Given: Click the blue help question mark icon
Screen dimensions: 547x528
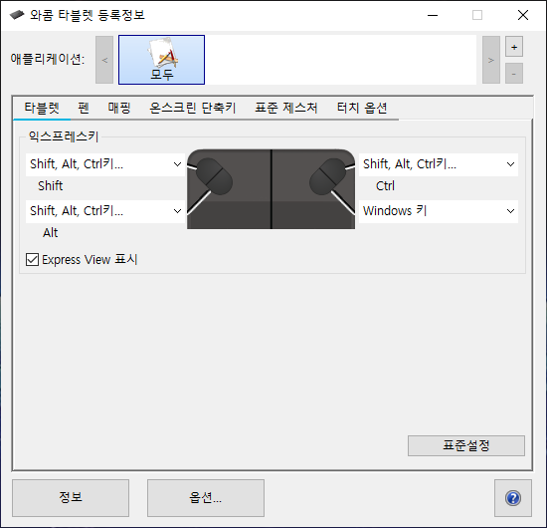Looking at the screenshot, I should (x=513, y=498).
